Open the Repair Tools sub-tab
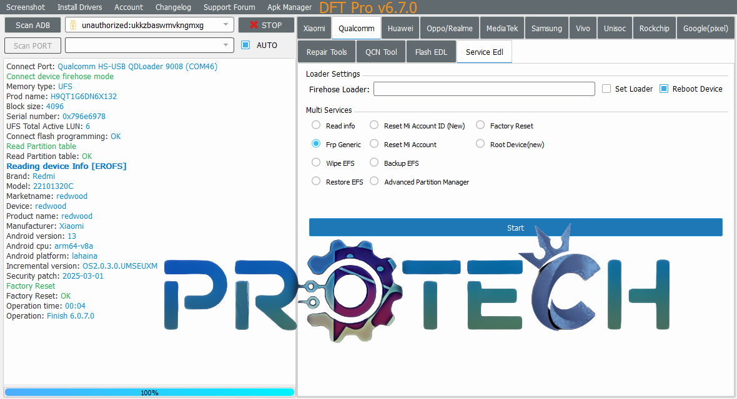This screenshot has width=737, height=399. tap(327, 52)
